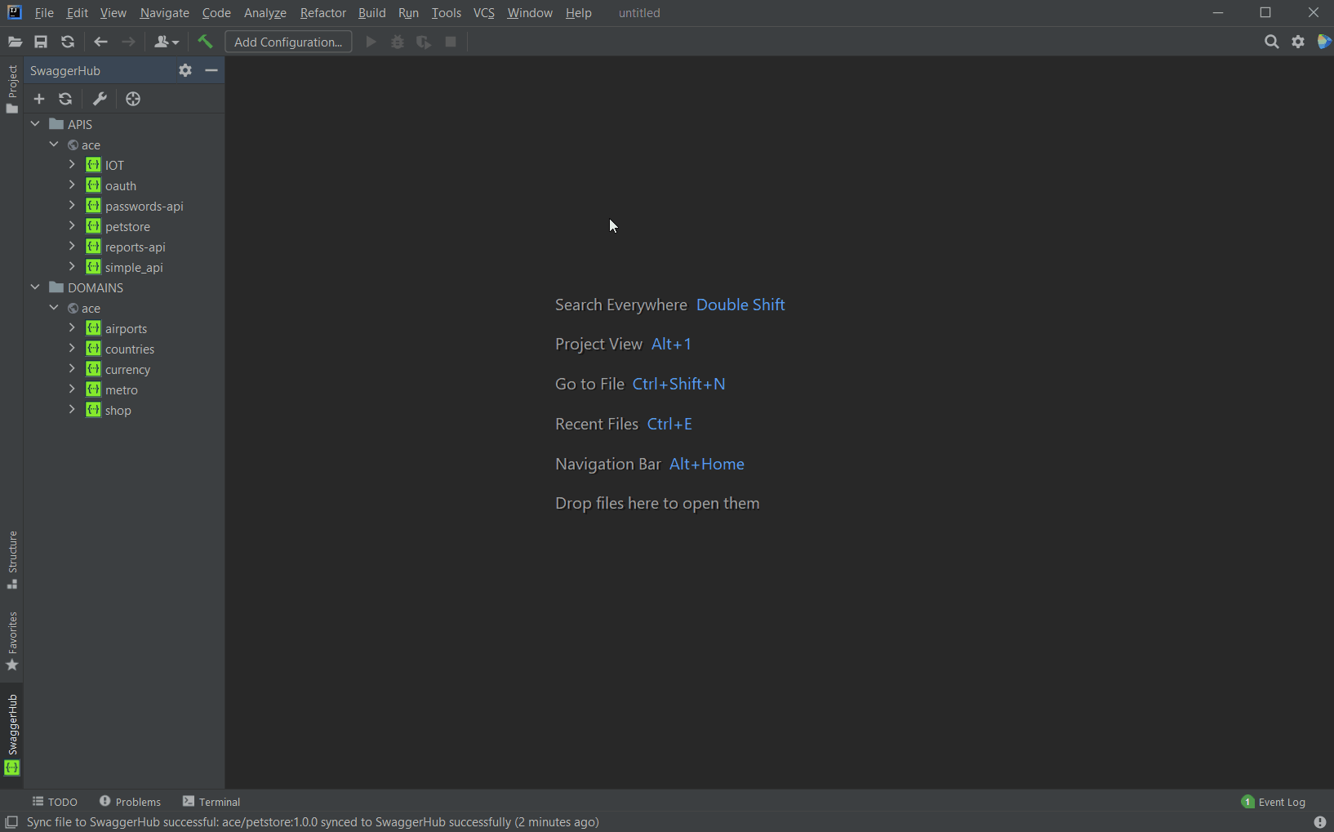The image size is (1334, 832).
Task: Open the Problems tool window
Action: pyautogui.click(x=129, y=801)
